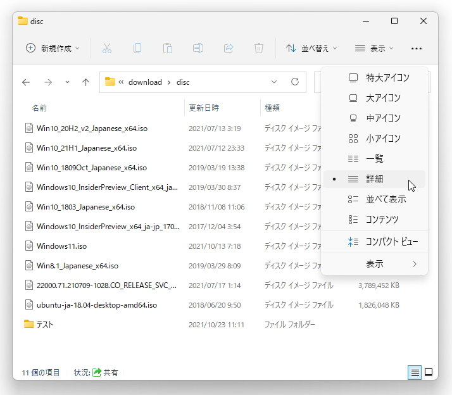
Task: Maximize the disc window
Action: [394, 21]
